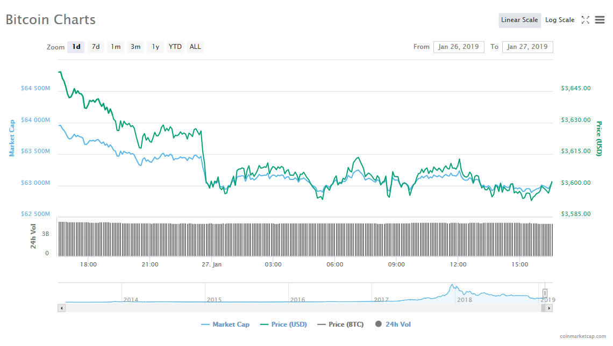The image size is (613, 346).
Task: Set zoom range to 1m
Action: (x=115, y=47)
